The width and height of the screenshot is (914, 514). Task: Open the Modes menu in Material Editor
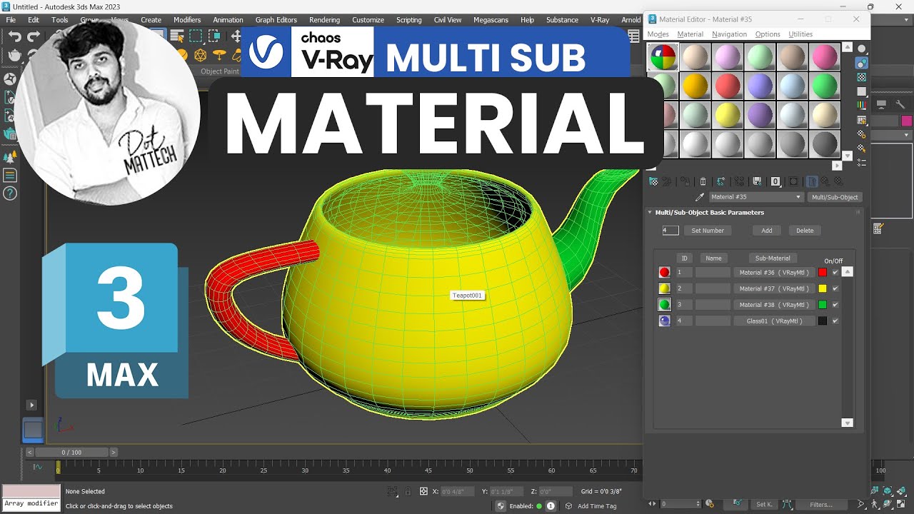point(658,34)
